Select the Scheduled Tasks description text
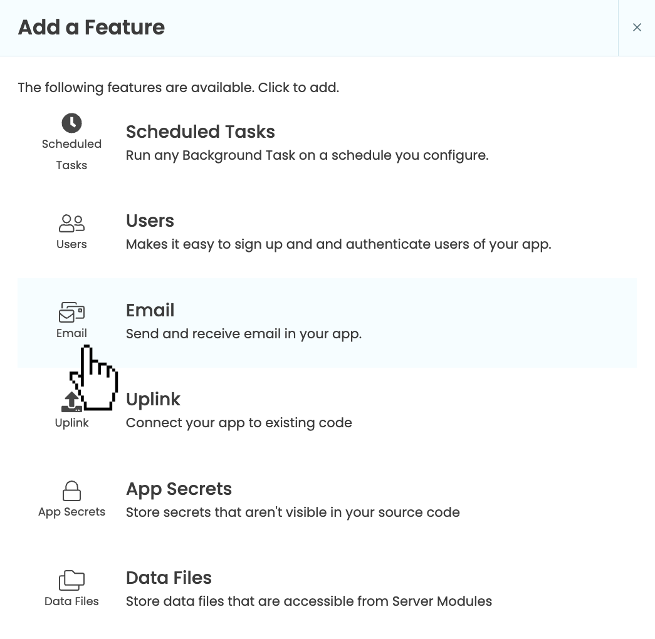This screenshot has height=639, width=655. click(x=307, y=155)
